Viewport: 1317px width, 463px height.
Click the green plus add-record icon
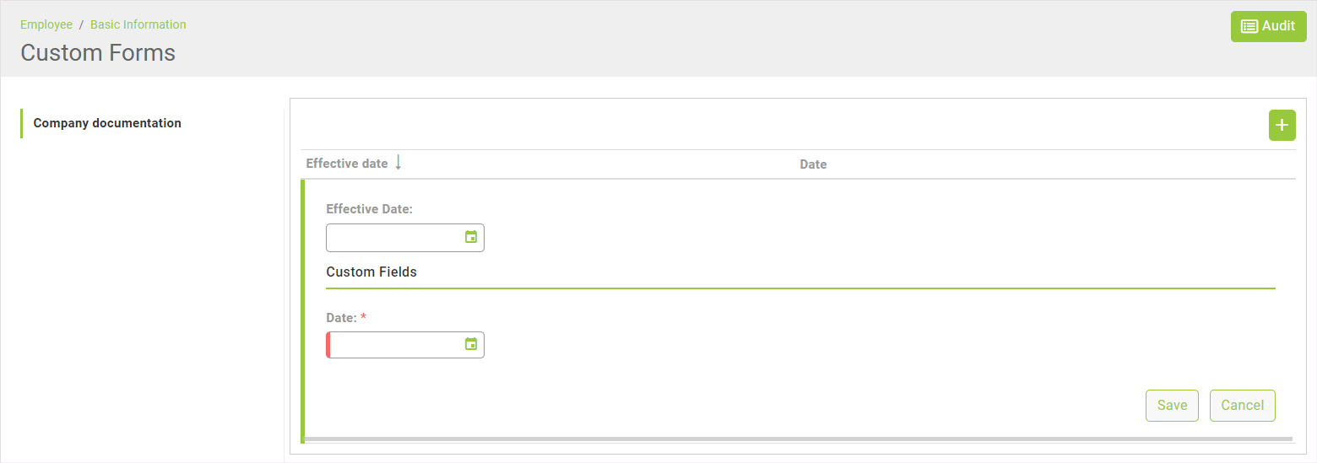[x=1282, y=126]
